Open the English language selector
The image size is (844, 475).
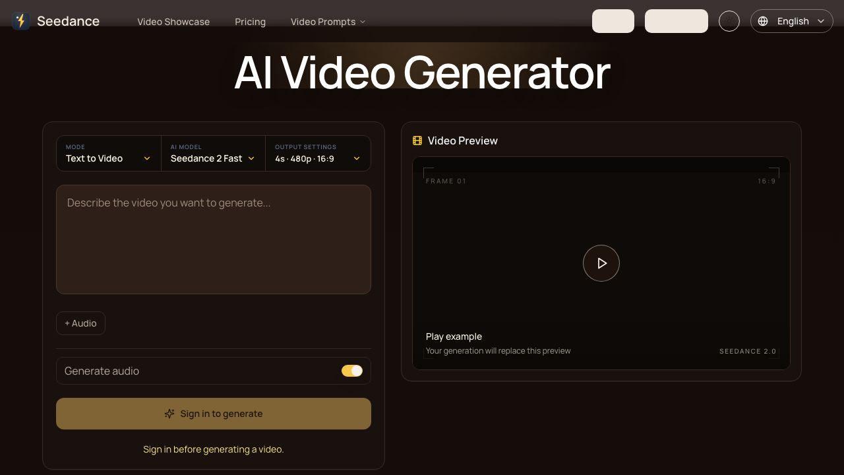pos(791,21)
